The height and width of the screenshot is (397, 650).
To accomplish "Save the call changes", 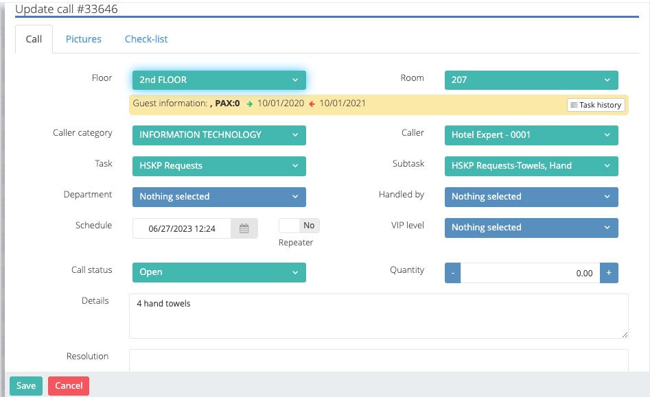I will coord(26,385).
